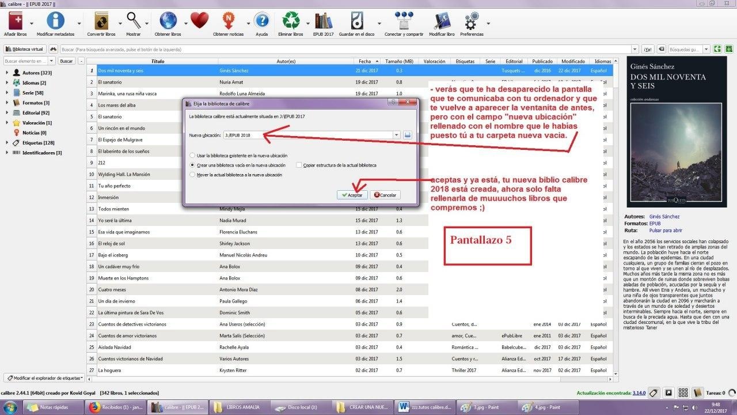Viewport: 737px width, 415px height.
Task: Sort by the Título column header
Action: (x=157, y=61)
